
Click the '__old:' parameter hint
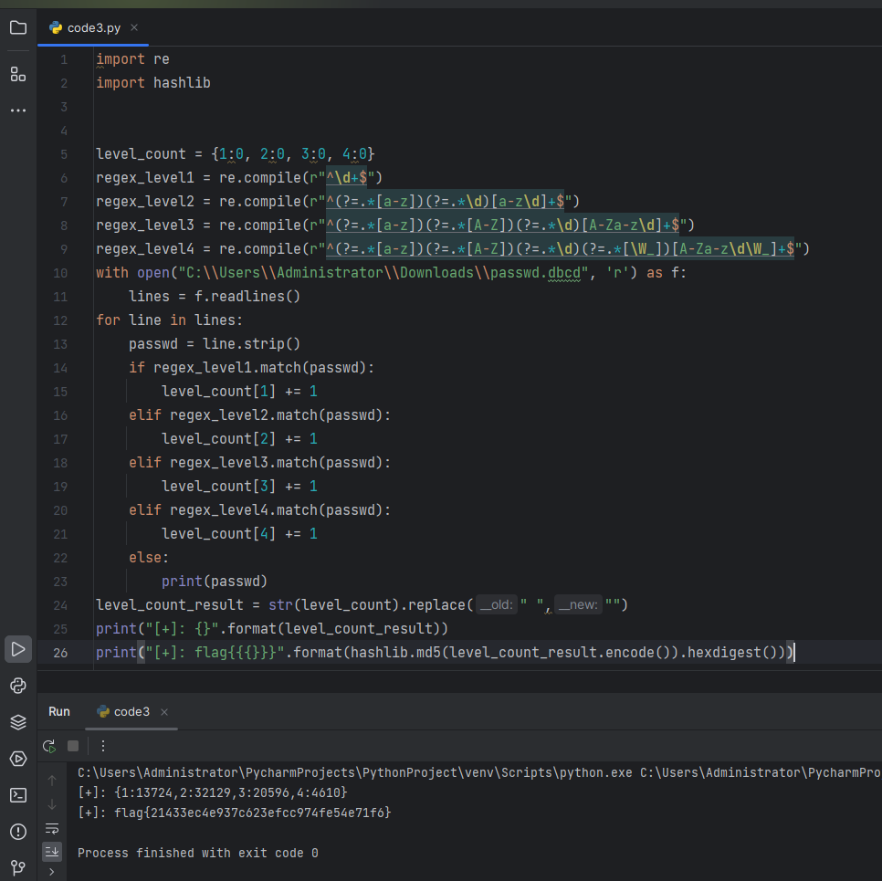coord(497,604)
